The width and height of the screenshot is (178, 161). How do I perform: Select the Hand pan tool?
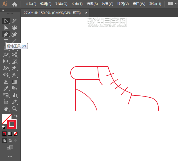6,108
